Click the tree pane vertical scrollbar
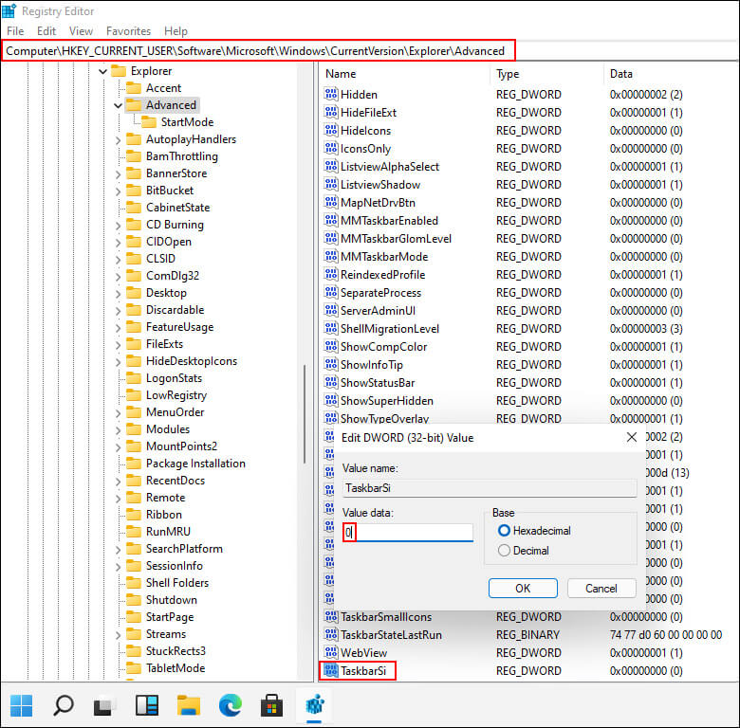The image size is (740, 728). pyautogui.click(x=305, y=413)
